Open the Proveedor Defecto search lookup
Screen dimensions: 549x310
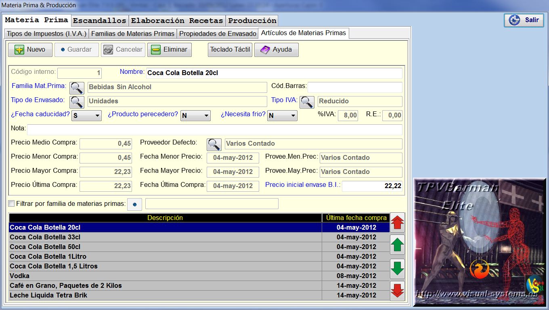pos(214,144)
